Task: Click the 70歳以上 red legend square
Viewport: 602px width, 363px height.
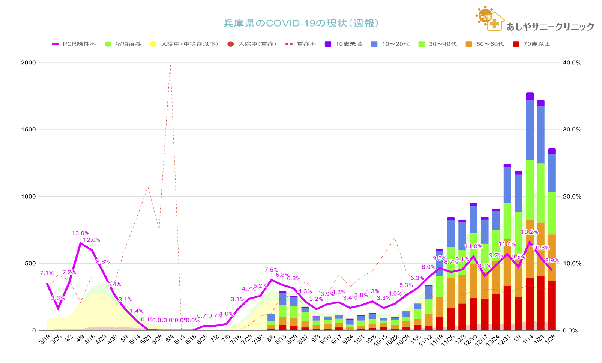Action: coord(516,44)
